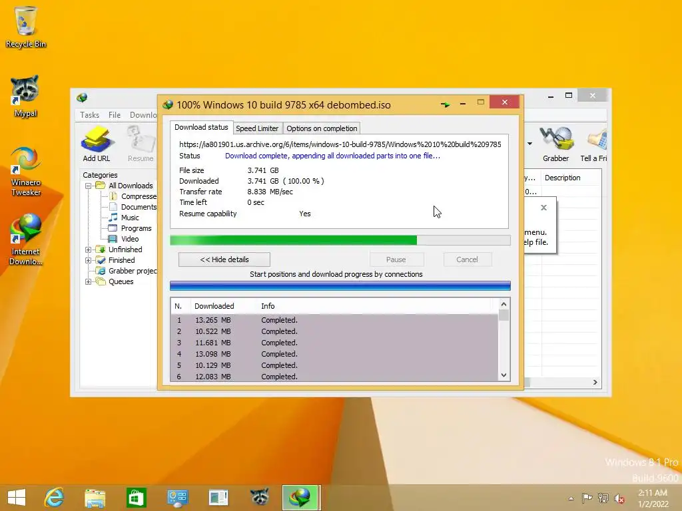Select the Mypal desktop shortcut
682x511 pixels.
pyautogui.click(x=26, y=96)
